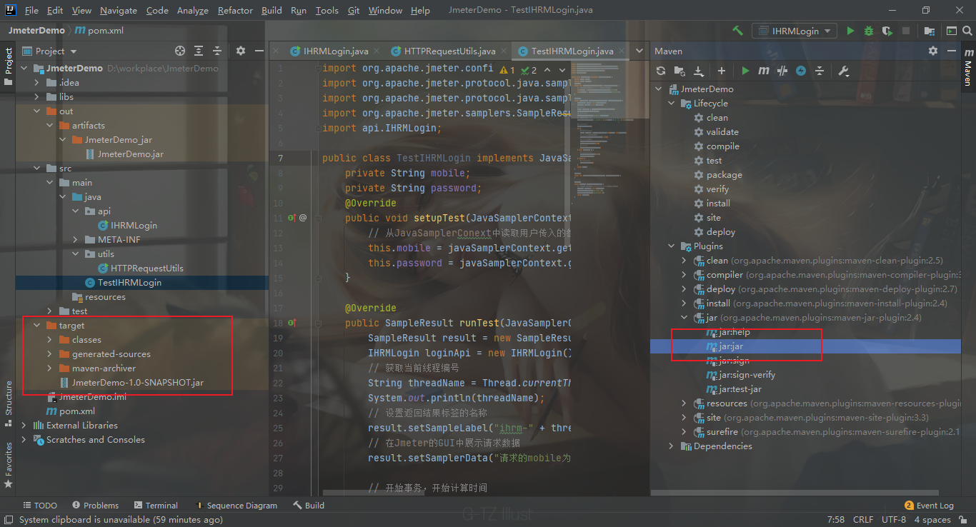The image size is (976, 527).
Task: Run with Coverage using the shield icon
Action: coord(887,31)
